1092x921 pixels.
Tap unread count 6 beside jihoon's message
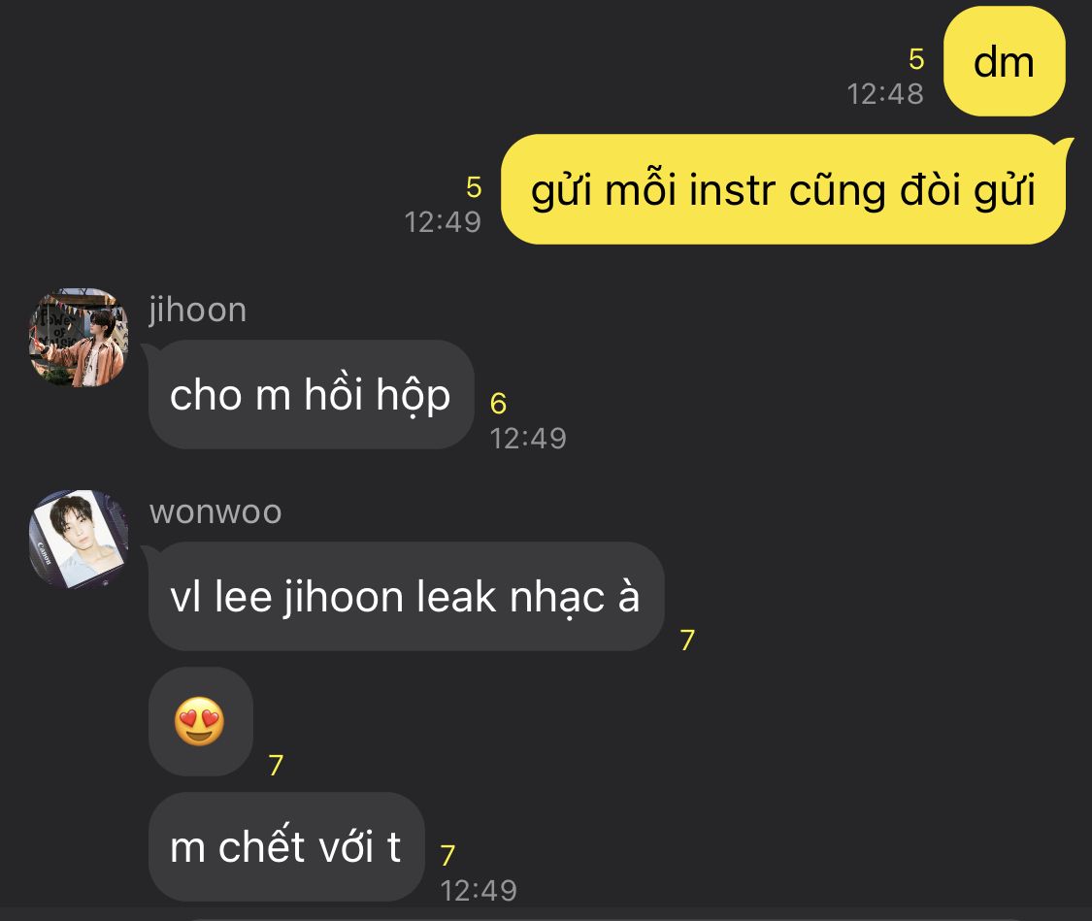[x=498, y=403]
